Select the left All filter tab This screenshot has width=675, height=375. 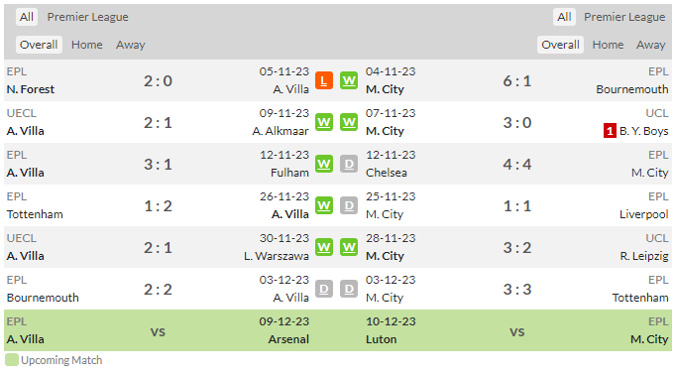26,17
